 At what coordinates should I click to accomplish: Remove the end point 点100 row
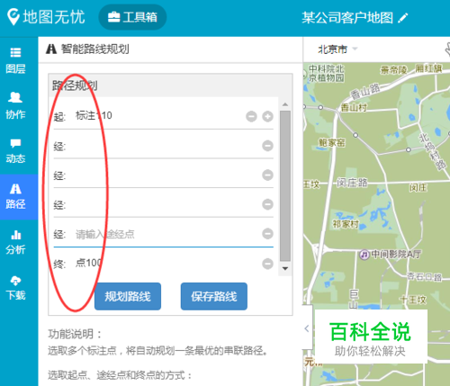pos(267,264)
